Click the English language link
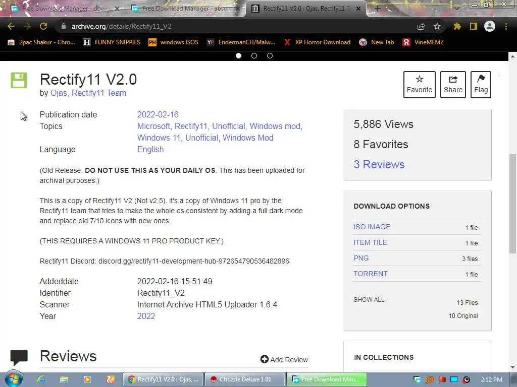 [150, 149]
